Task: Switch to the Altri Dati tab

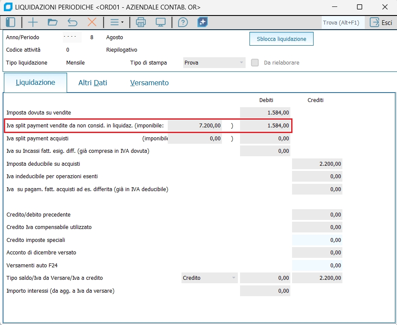Action: (x=92, y=83)
